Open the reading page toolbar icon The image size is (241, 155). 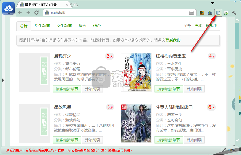218,13
